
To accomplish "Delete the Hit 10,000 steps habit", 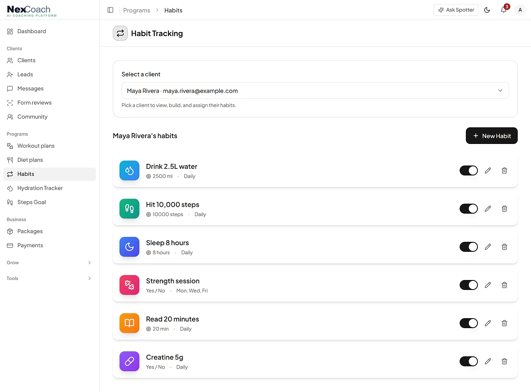I will pyautogui.click(x=504, y=209).
